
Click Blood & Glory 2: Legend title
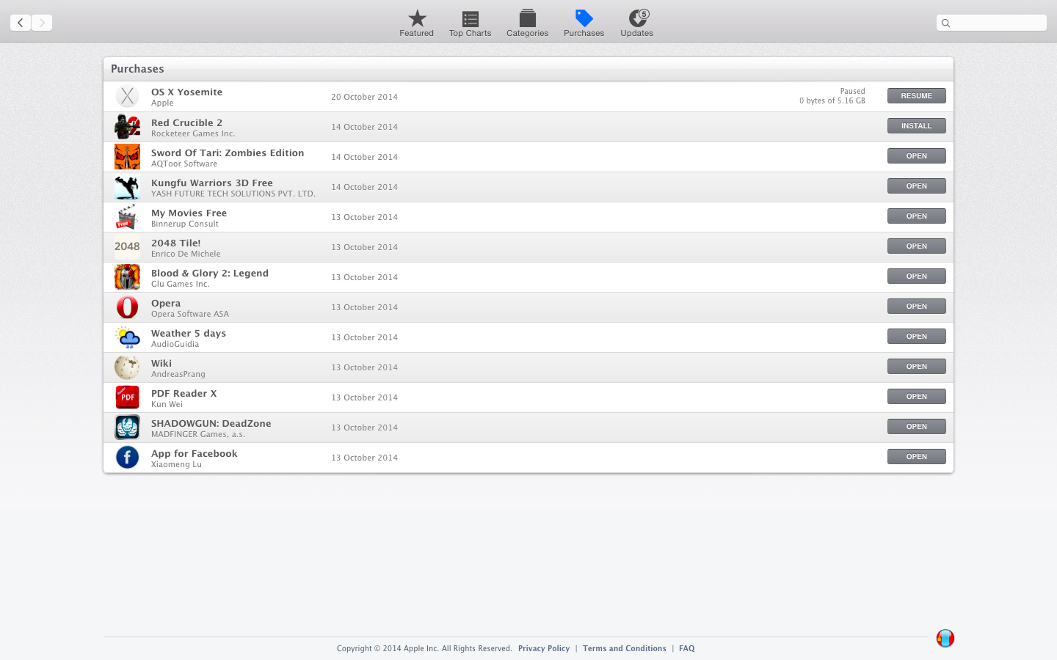click(x=210, y=273)
